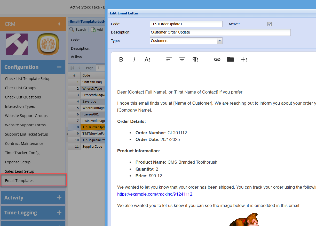The width and height of the screenshot is (316, 226).
Task: Open the paragraph format icon
Action: point(195,60)
